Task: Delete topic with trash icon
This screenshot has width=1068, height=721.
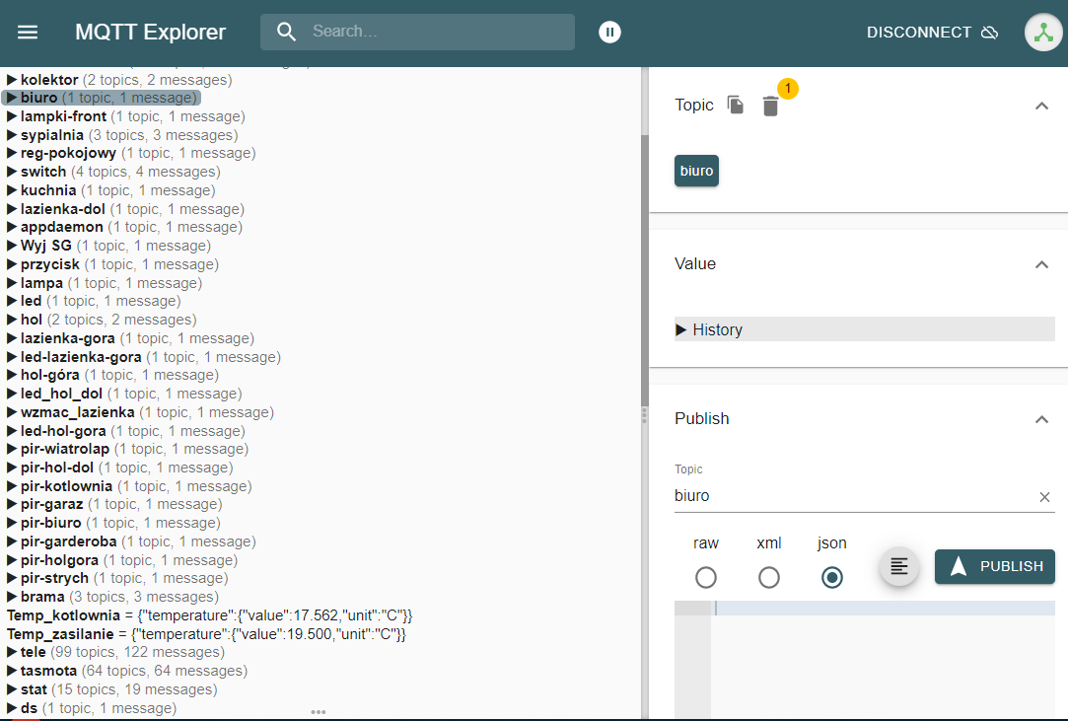Action: 770,107
